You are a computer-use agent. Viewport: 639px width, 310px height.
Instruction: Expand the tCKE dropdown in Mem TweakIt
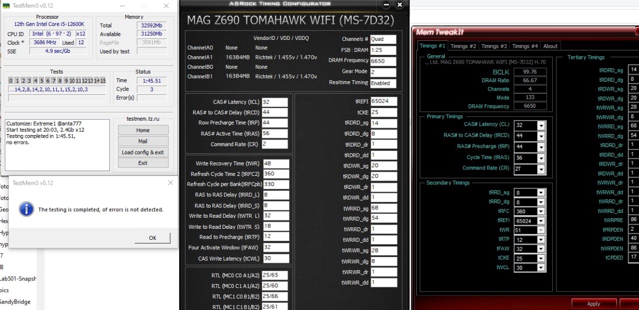(x=541, y=259)
